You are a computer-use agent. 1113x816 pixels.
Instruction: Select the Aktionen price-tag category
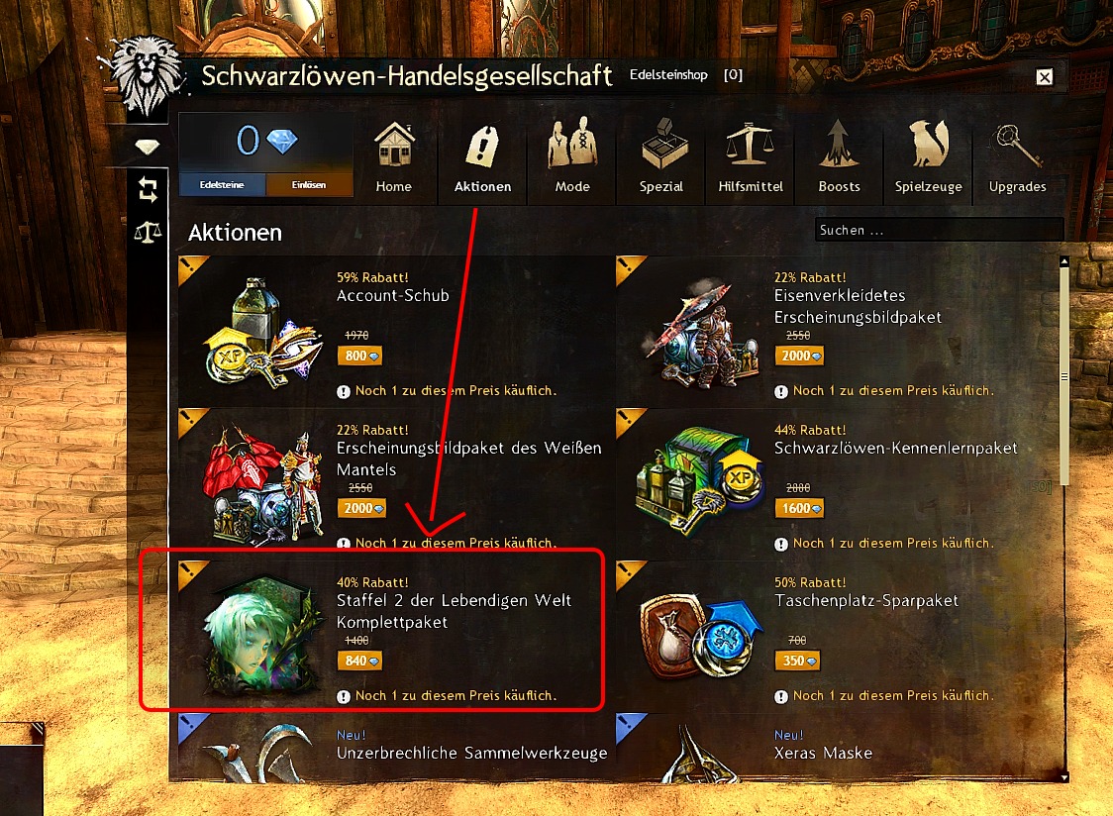(x=482, y=157)
